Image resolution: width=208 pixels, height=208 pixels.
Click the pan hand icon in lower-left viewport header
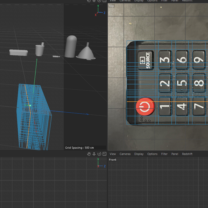tap(89, 154)
